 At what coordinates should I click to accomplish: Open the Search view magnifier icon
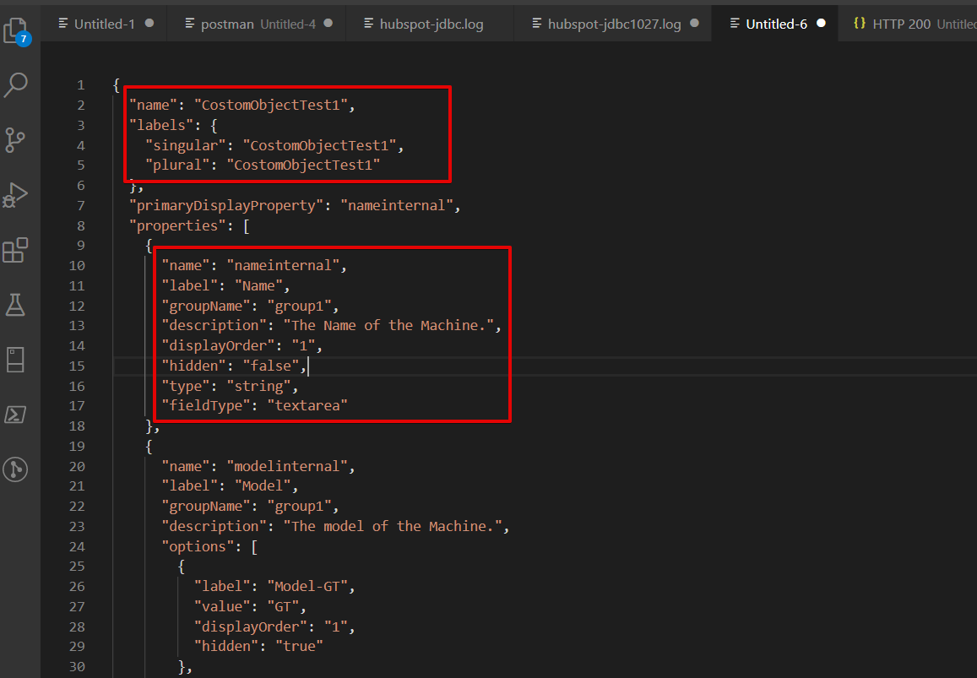16,84
